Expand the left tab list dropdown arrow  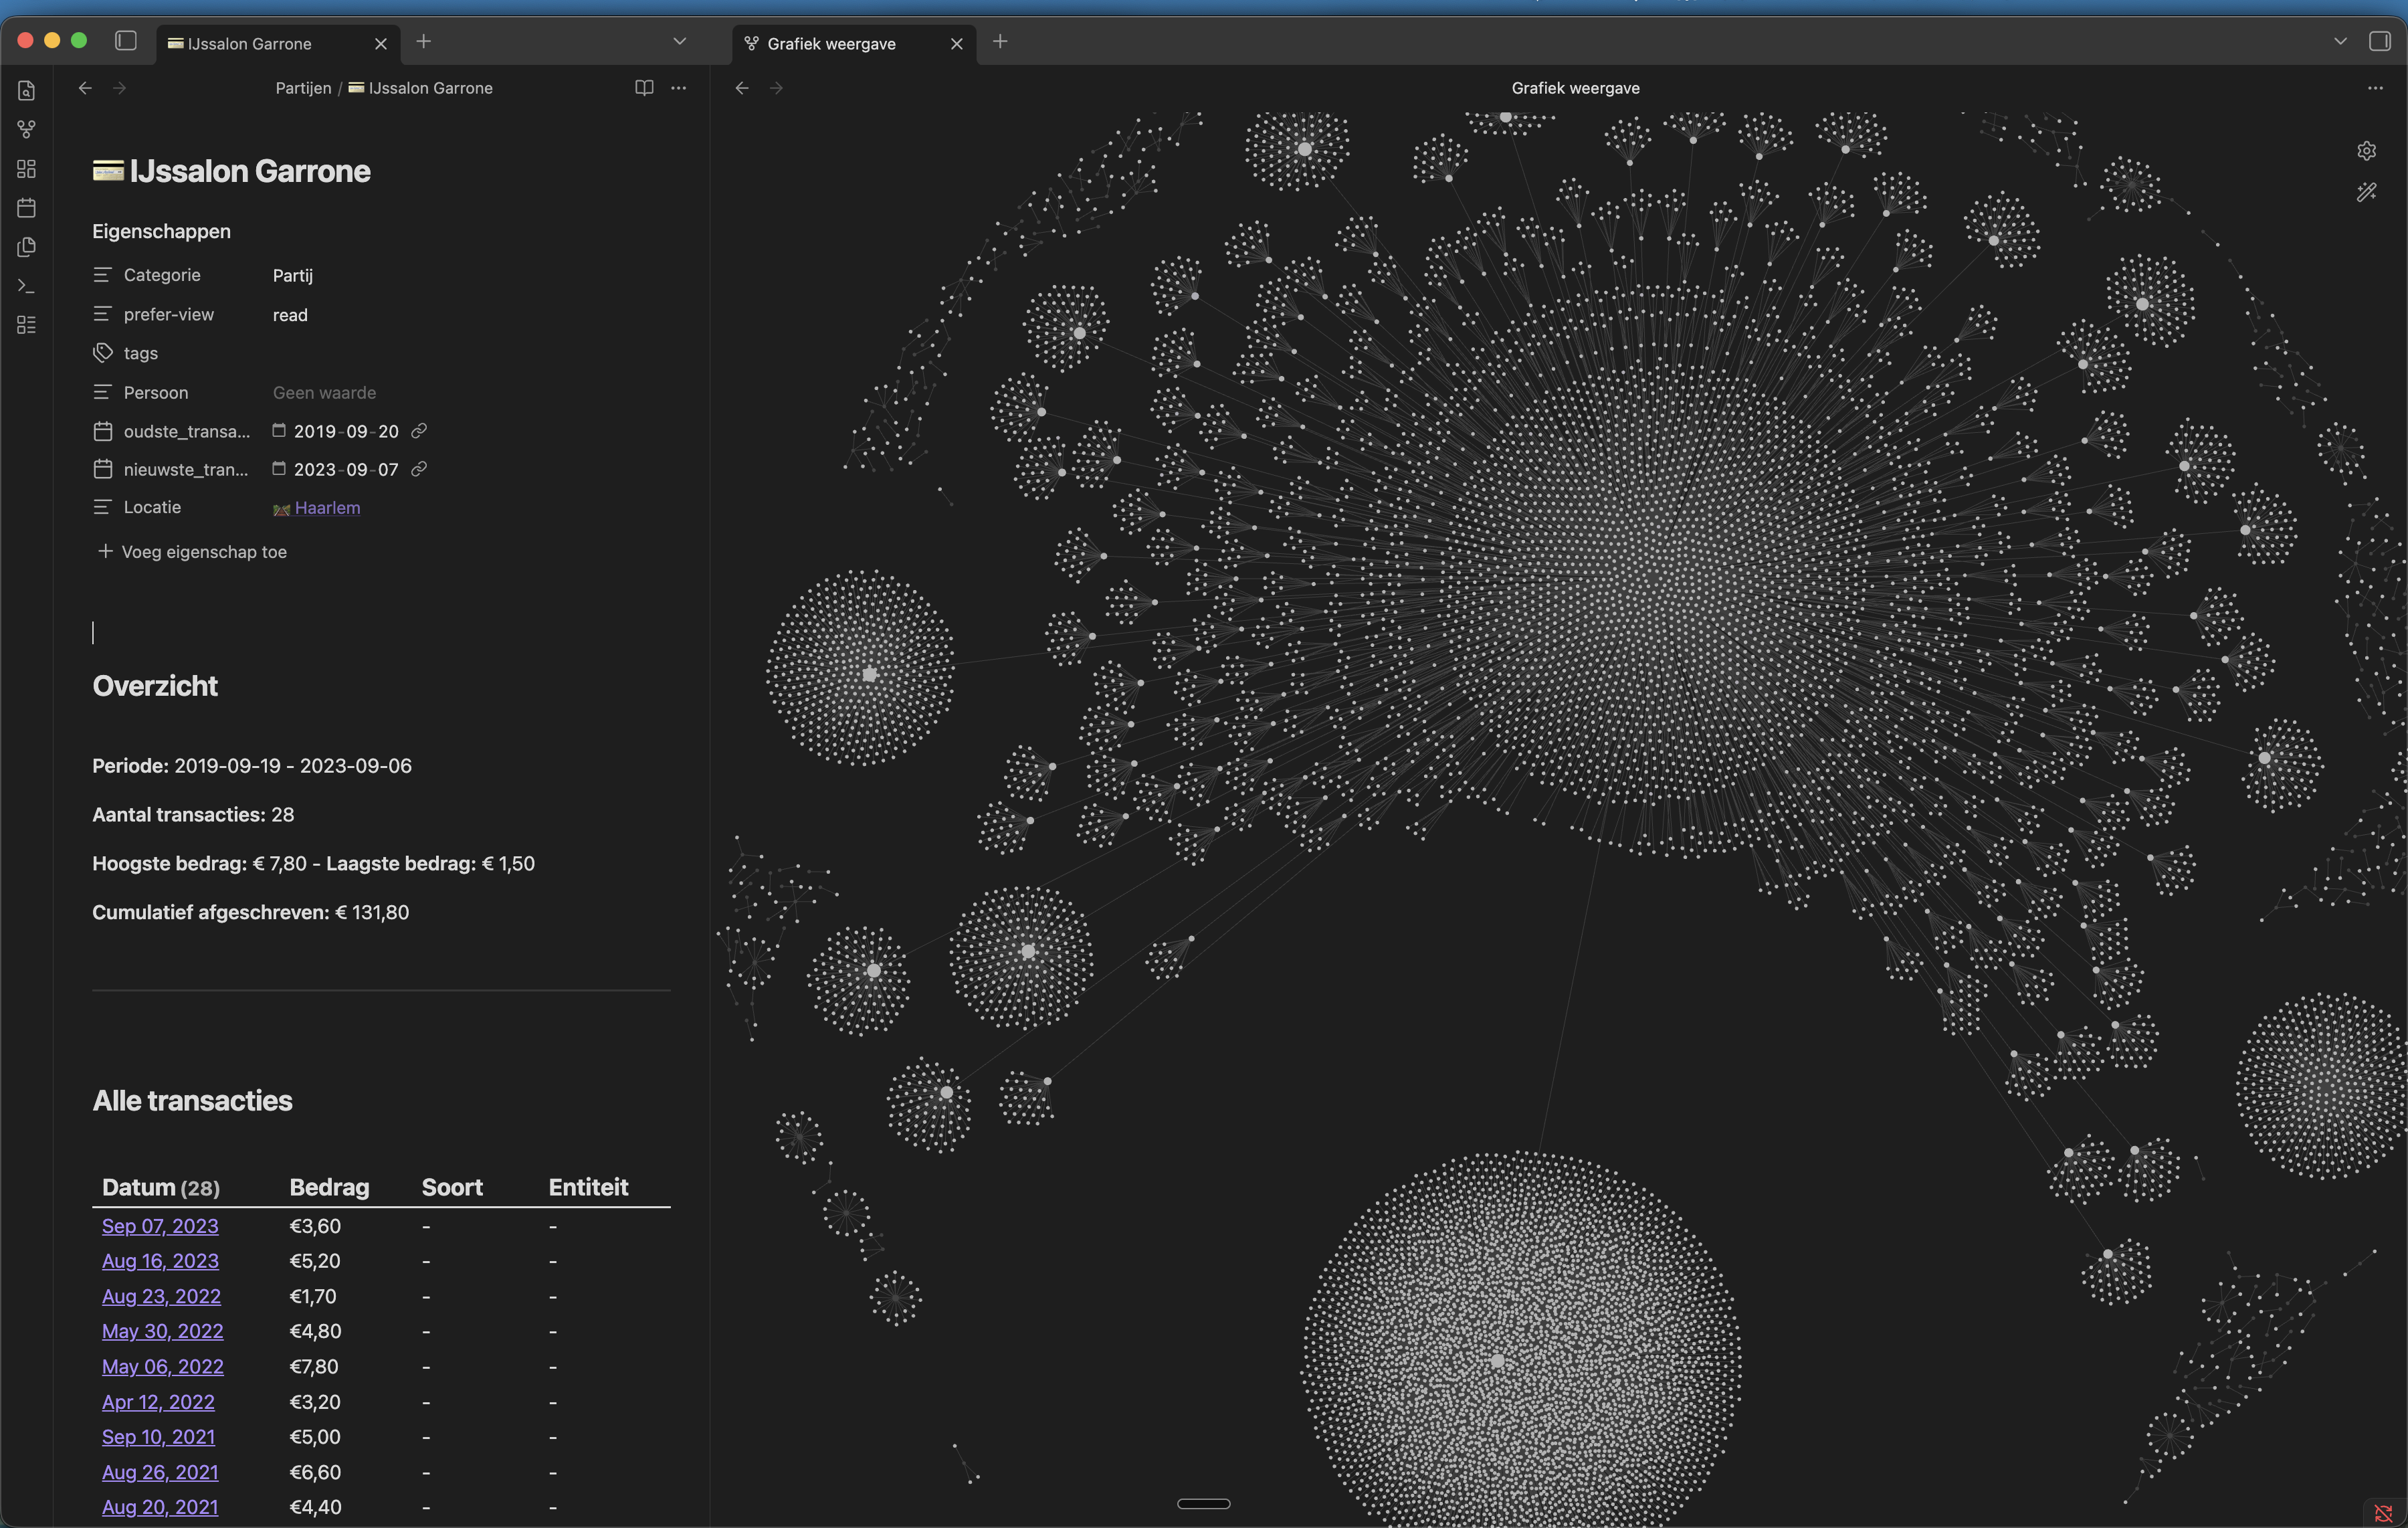click(680, 41)
